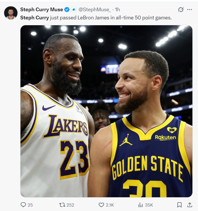Click the 252 reposts count
Viewport: 198px width, 211px height.
(70, 205)
